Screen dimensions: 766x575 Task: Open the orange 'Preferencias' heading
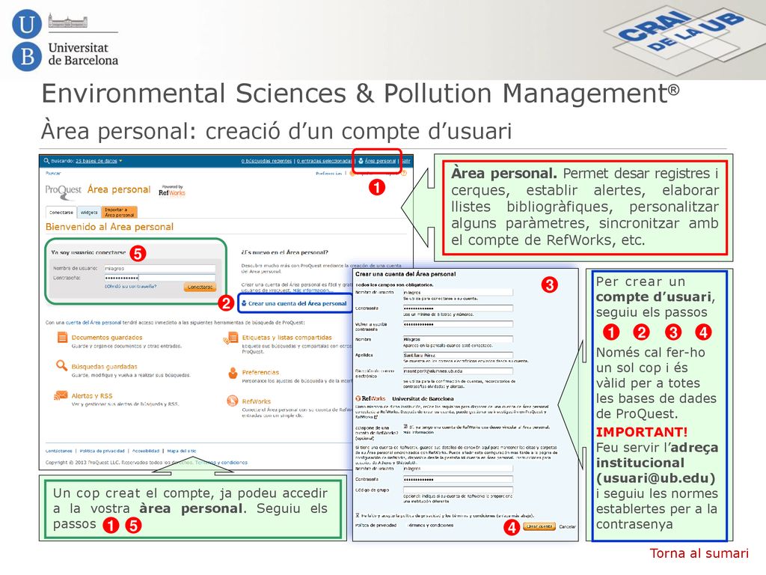pyautogui.click(x=260, y=373)
